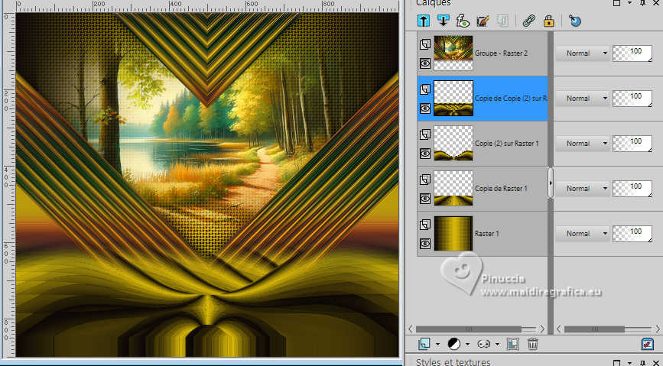Hide the Copie de Raster 1 layer
663x366 pixels.
coord(425,199)
